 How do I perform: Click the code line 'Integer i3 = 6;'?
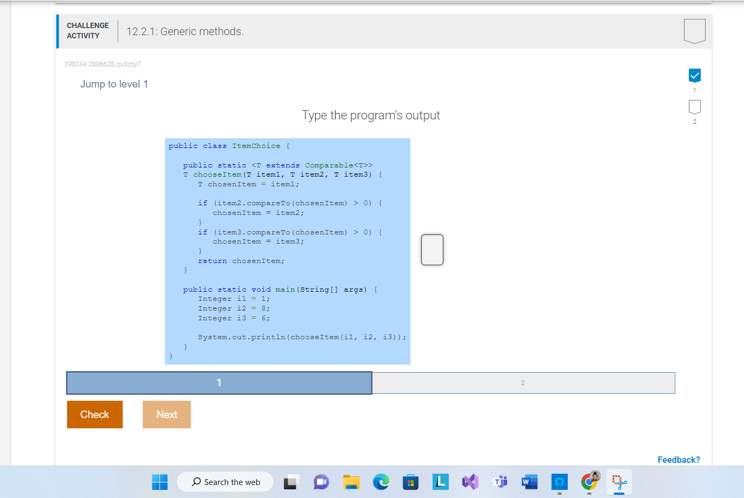[x=234, y=318]
